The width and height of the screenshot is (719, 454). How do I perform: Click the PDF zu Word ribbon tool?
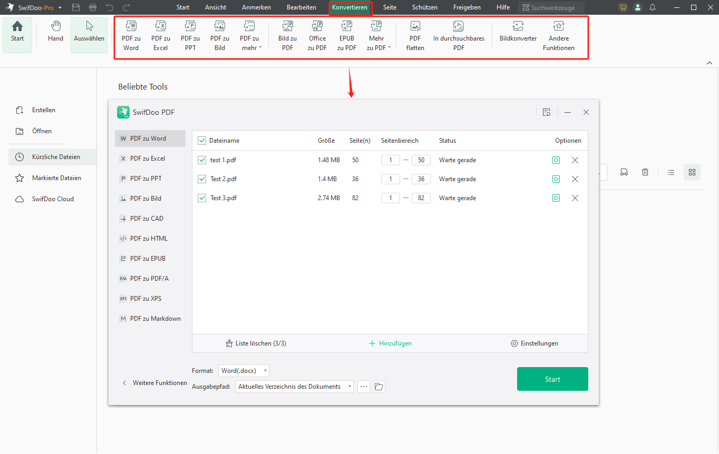pyautogui.click(x=131, y=36)
